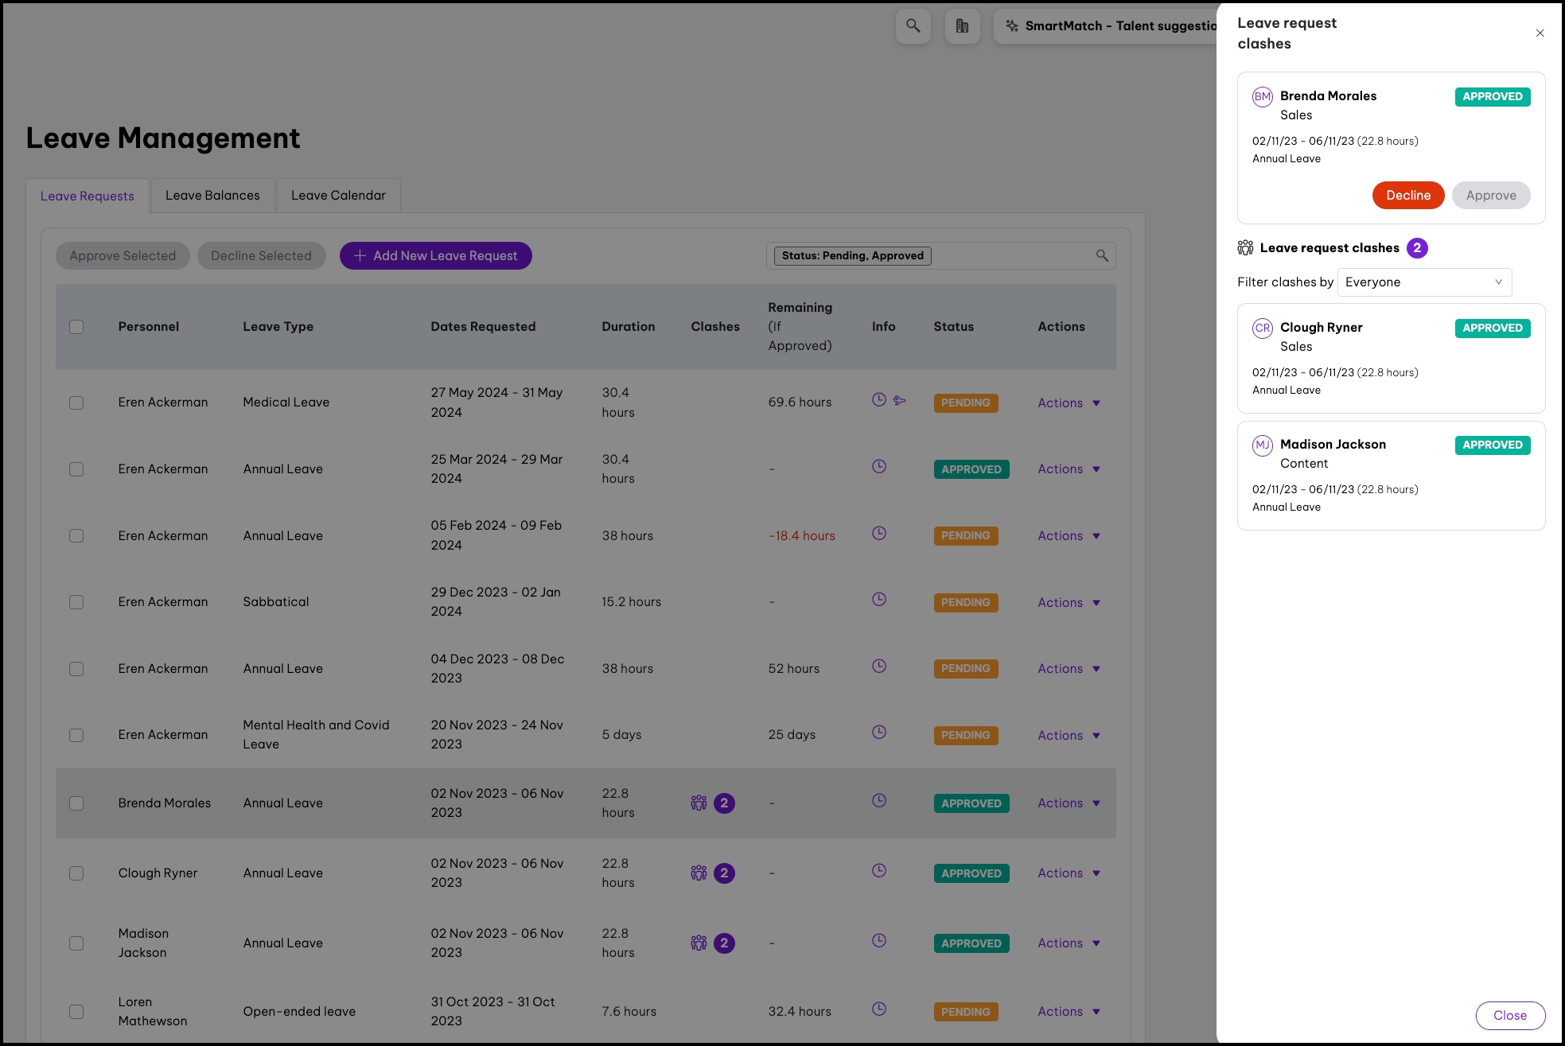Click the airplane icon next to Medical Leave
Viewport: 1565px width, 1046px height.
tap(900, 400)
